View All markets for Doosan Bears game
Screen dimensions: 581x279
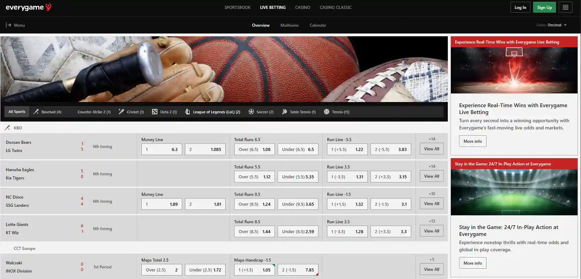(432, 149)
